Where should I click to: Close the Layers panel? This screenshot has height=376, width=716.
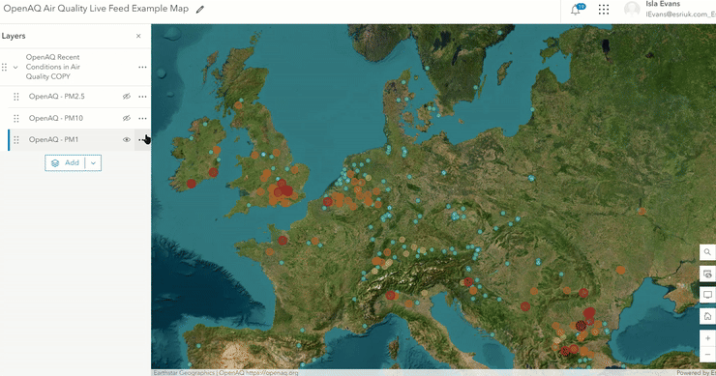click(138, 36)
